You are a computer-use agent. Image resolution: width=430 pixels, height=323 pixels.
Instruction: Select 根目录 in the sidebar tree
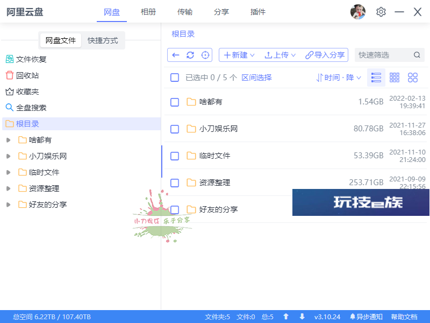(x=82, y=124)
